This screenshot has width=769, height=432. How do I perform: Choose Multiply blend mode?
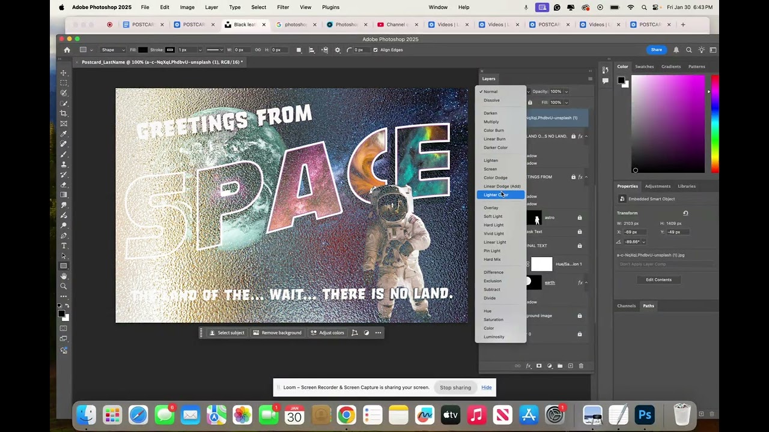pos(491,122)
